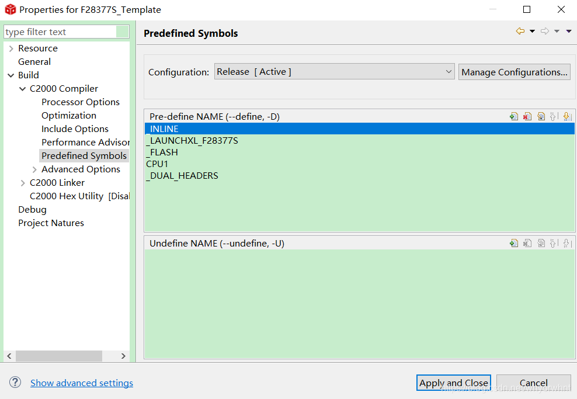Open the Optimization page

point(68,116)
